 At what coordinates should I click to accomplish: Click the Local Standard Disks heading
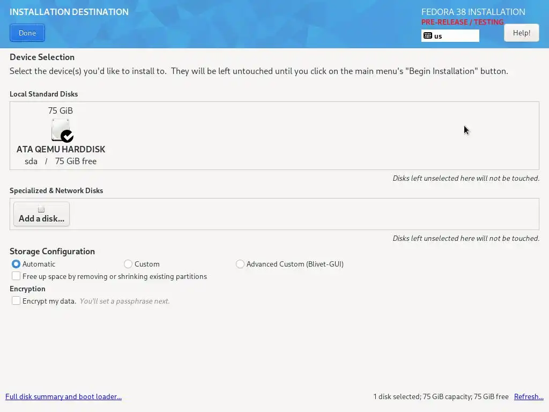[x=44, y=94]
